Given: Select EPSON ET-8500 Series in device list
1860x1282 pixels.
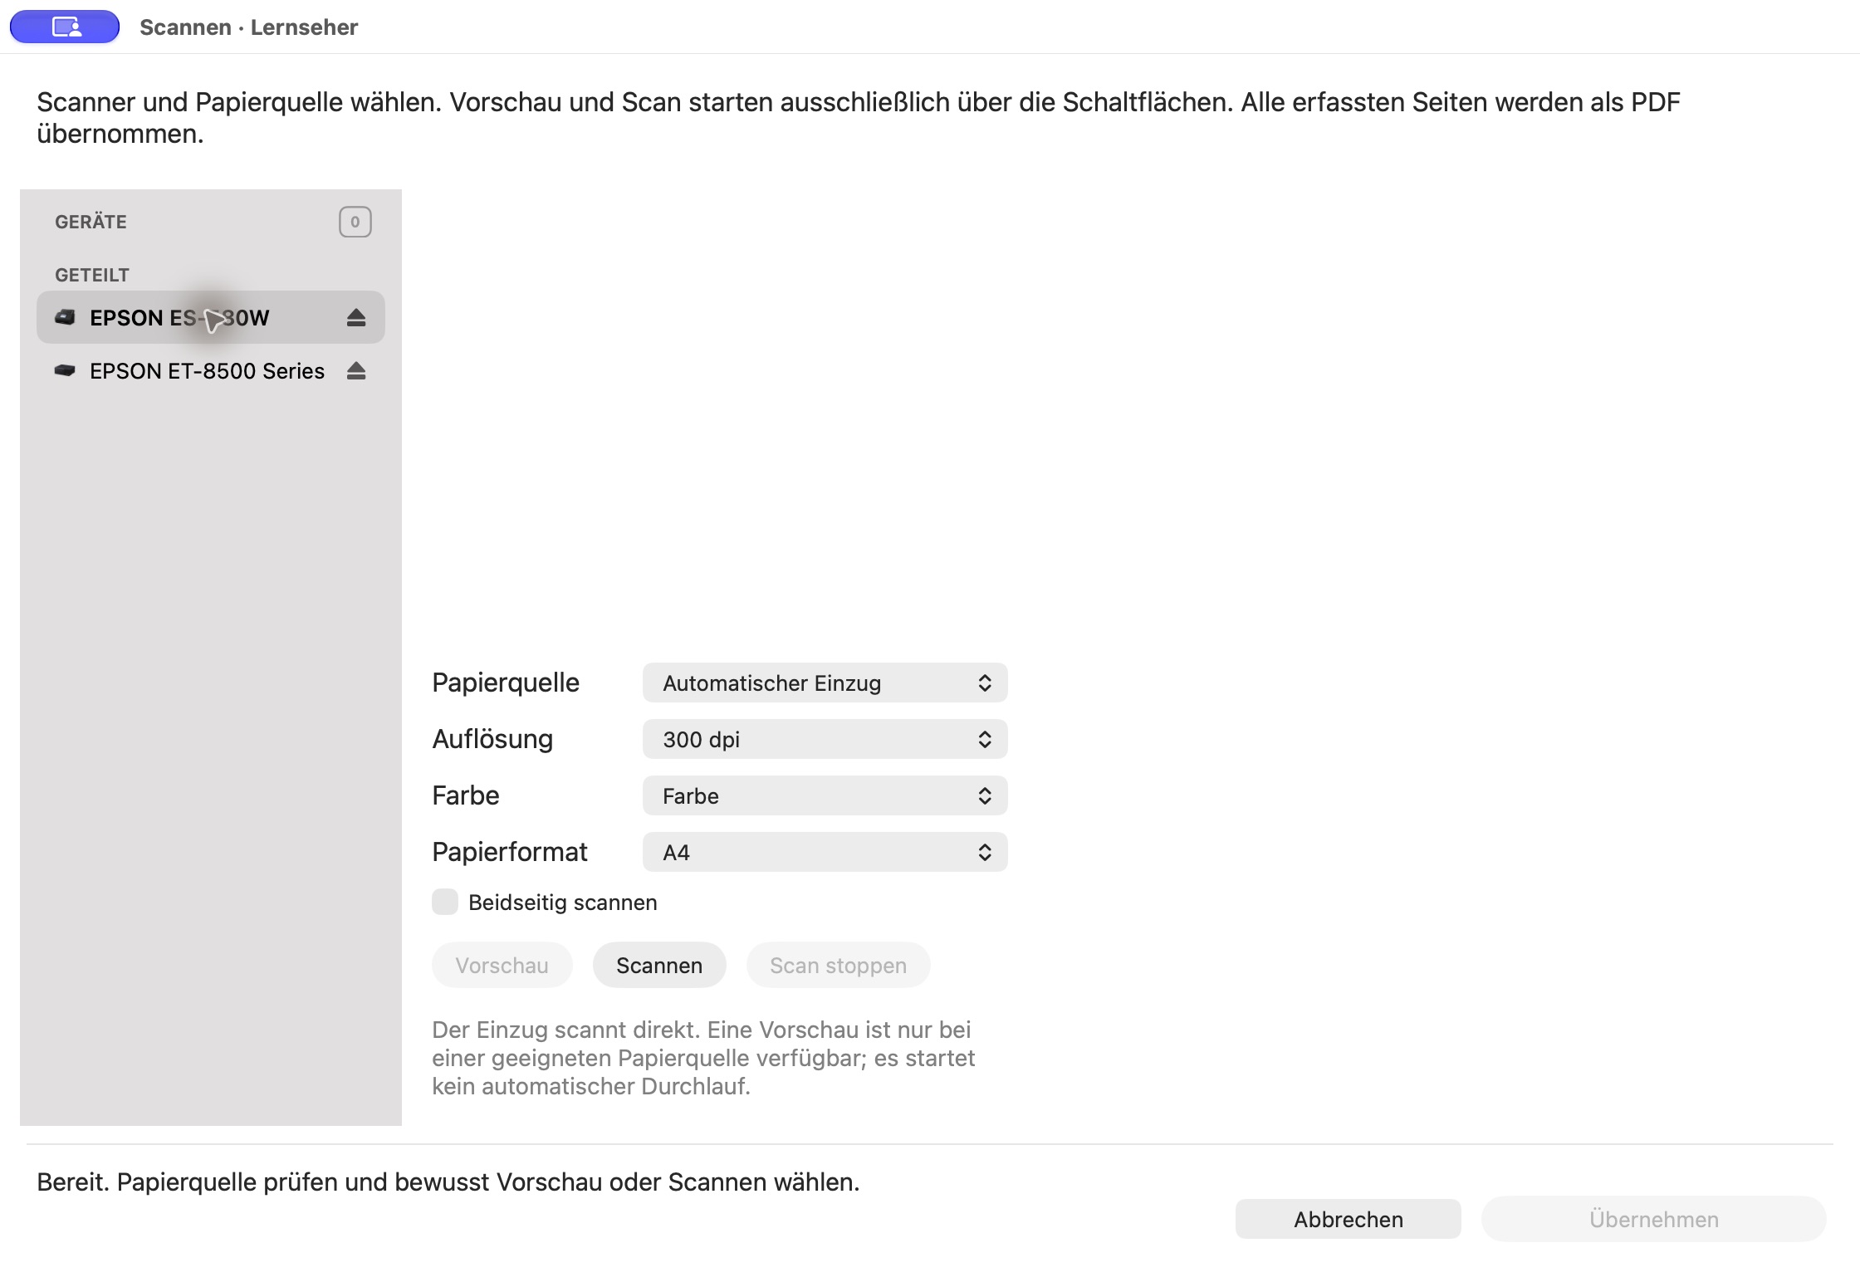Looking at the screenshot, I should pyautogui.click(x=211, y=370).
